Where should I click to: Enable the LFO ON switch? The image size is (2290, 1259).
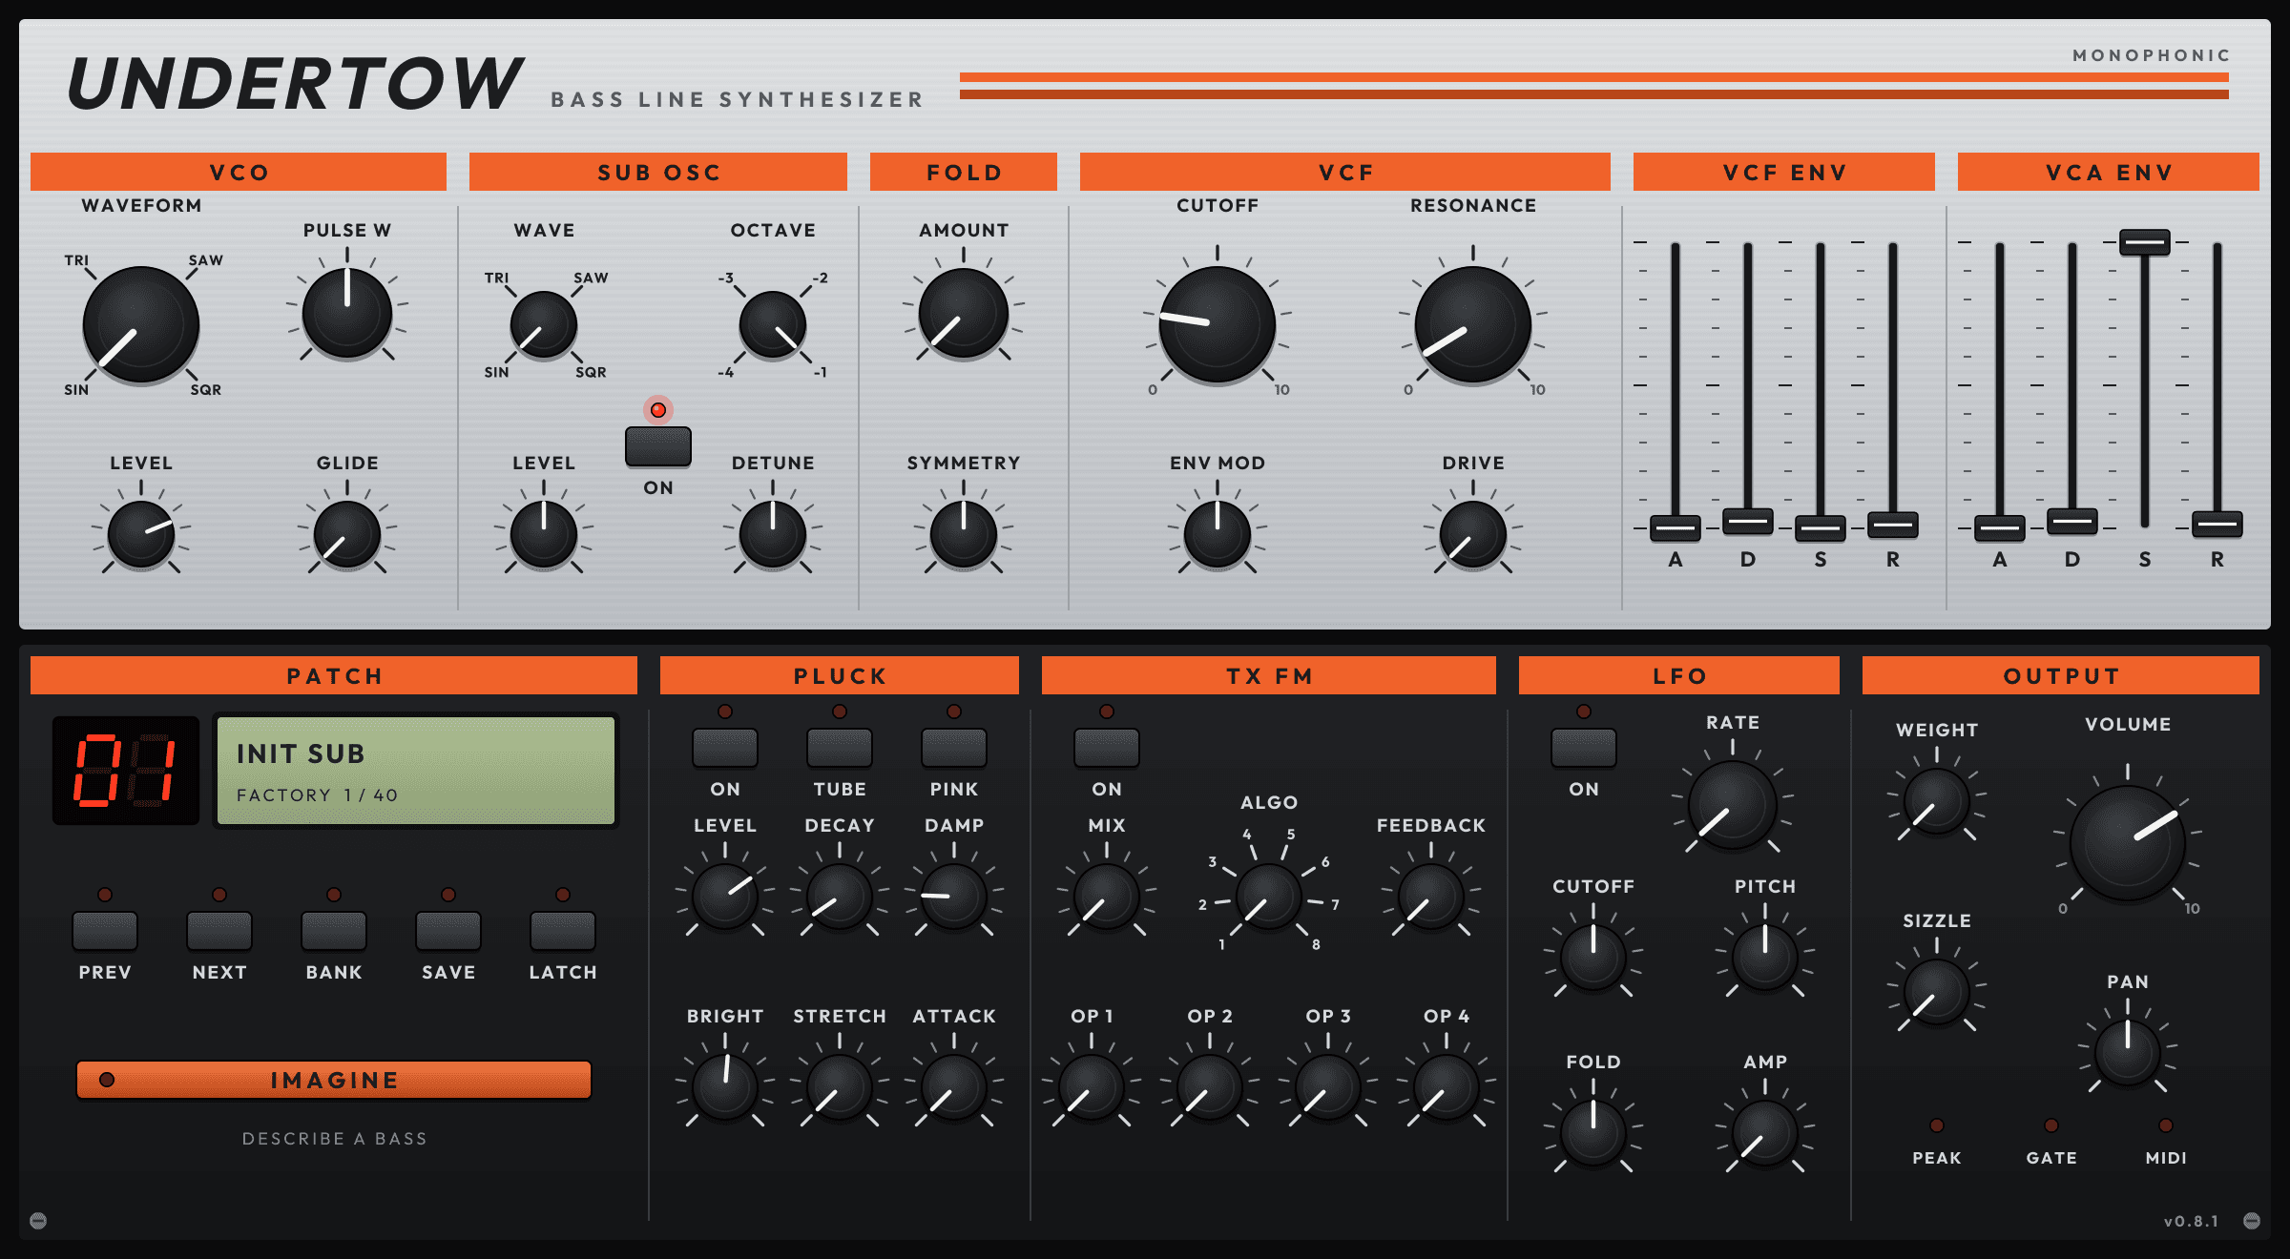click(1584, 748)
